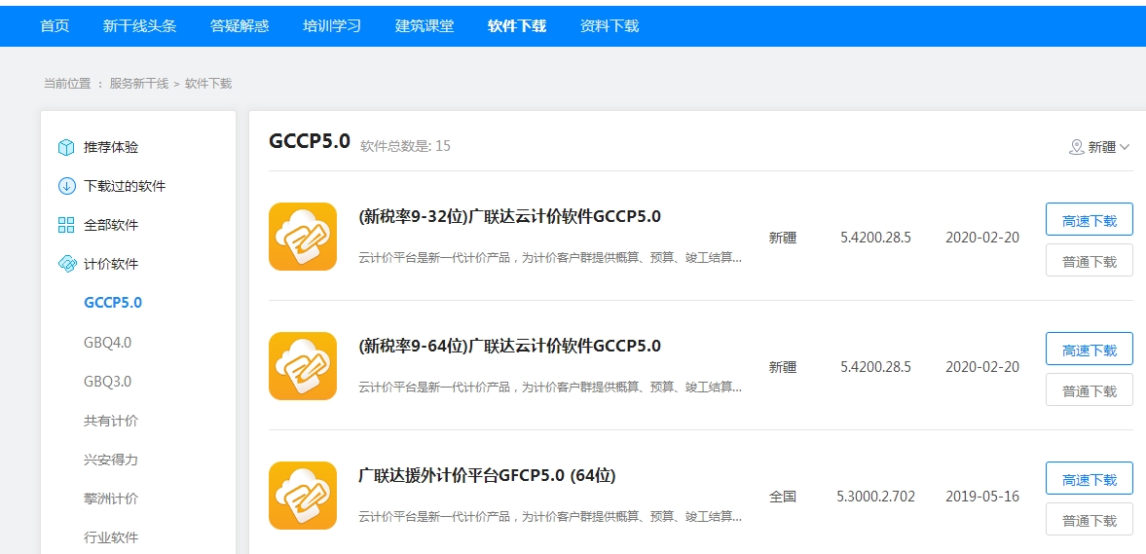Image resolution: width=1146 pixels, height=554 pixels.
Task: Select 推荐体验 in the sidebar
Action: pyautogui.click(x=111, y=148)
